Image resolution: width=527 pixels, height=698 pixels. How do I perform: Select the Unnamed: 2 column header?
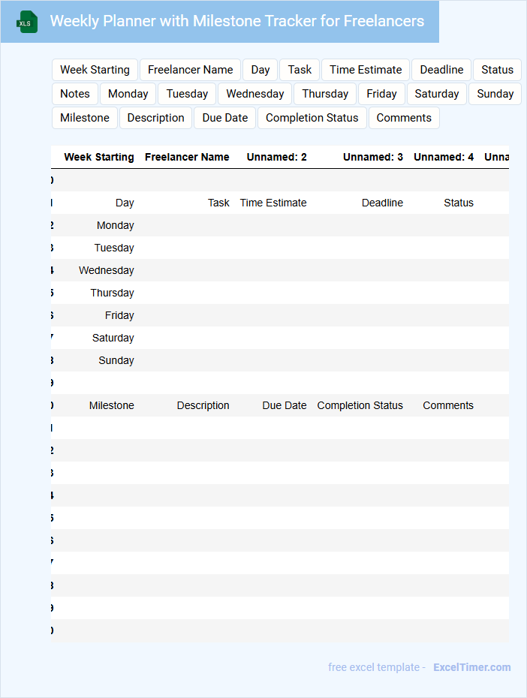tap(276, 157)
